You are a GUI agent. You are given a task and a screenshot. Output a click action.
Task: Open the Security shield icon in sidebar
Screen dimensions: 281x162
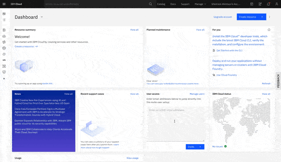pos(4,72)
